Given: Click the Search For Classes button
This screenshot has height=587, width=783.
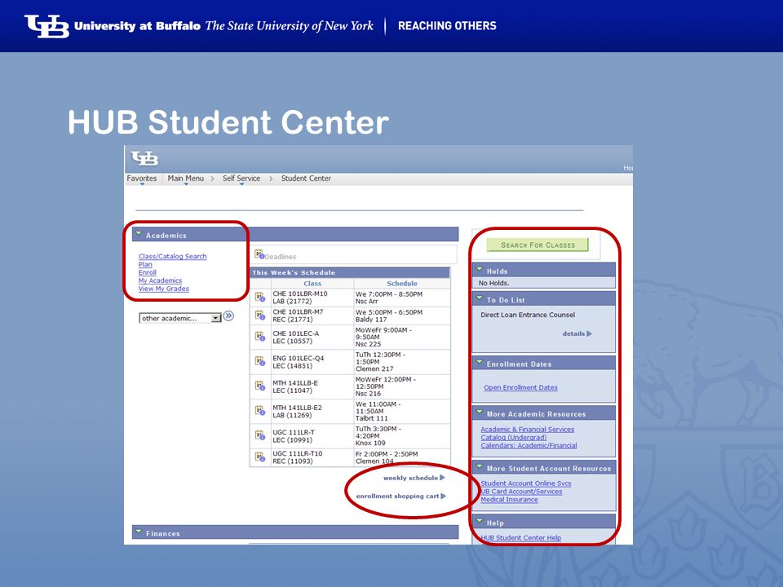Looking at the screenshot, I should pos(537,245).
